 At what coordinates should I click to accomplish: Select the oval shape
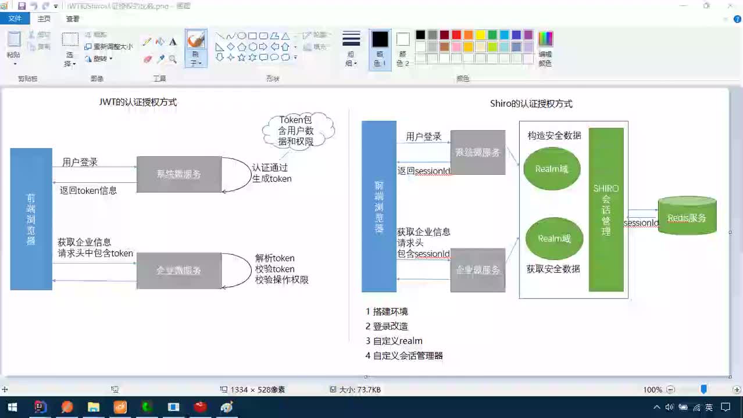[x=242, y=36]
